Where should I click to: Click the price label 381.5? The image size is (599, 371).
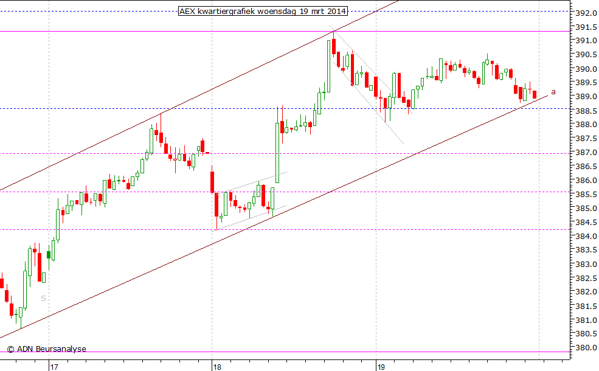click(x=586, y=306)
